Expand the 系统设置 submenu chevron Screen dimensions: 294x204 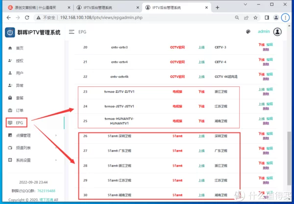pyautogui.click(x=56, y=160)
